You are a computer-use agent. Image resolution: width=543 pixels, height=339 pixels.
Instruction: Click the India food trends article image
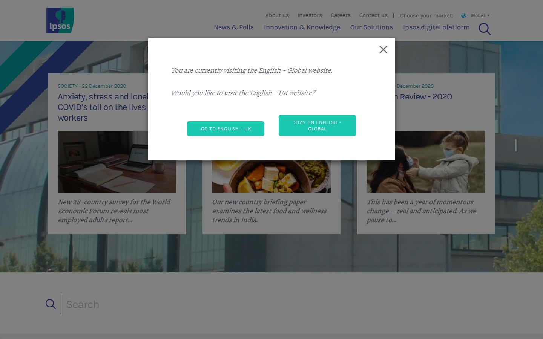pos(271,177)
